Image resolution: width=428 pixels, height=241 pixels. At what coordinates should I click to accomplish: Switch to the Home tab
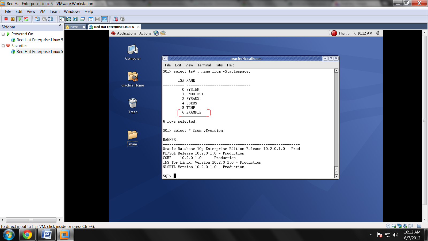[74, 27]
